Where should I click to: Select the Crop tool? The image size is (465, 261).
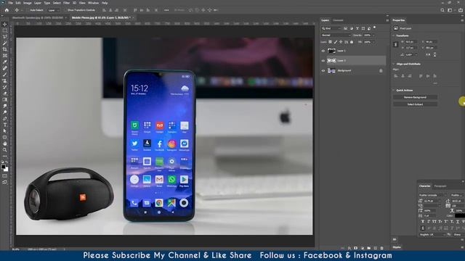coord(5,49)
